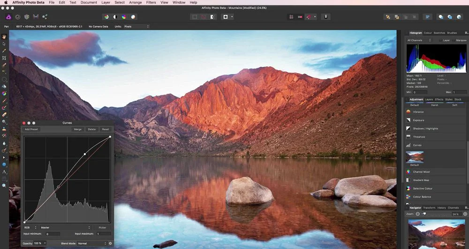Open the Master channel dropdown in Curves

click(65, 227)
